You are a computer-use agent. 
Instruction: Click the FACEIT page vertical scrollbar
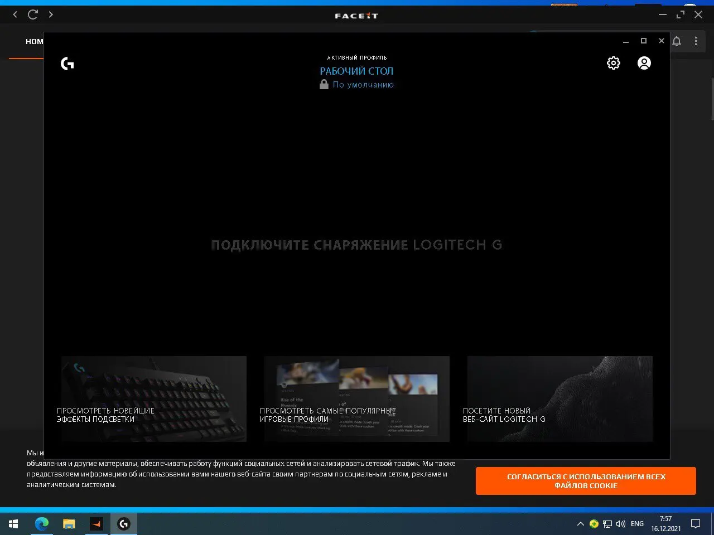click(x=712, y=99)
